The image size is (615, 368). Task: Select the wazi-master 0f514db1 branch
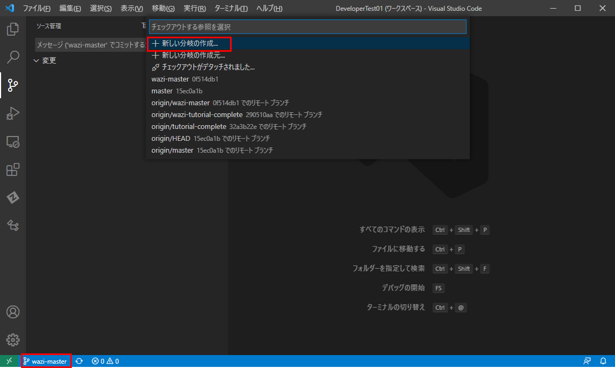pyautogui.click(x=308, y=79)
